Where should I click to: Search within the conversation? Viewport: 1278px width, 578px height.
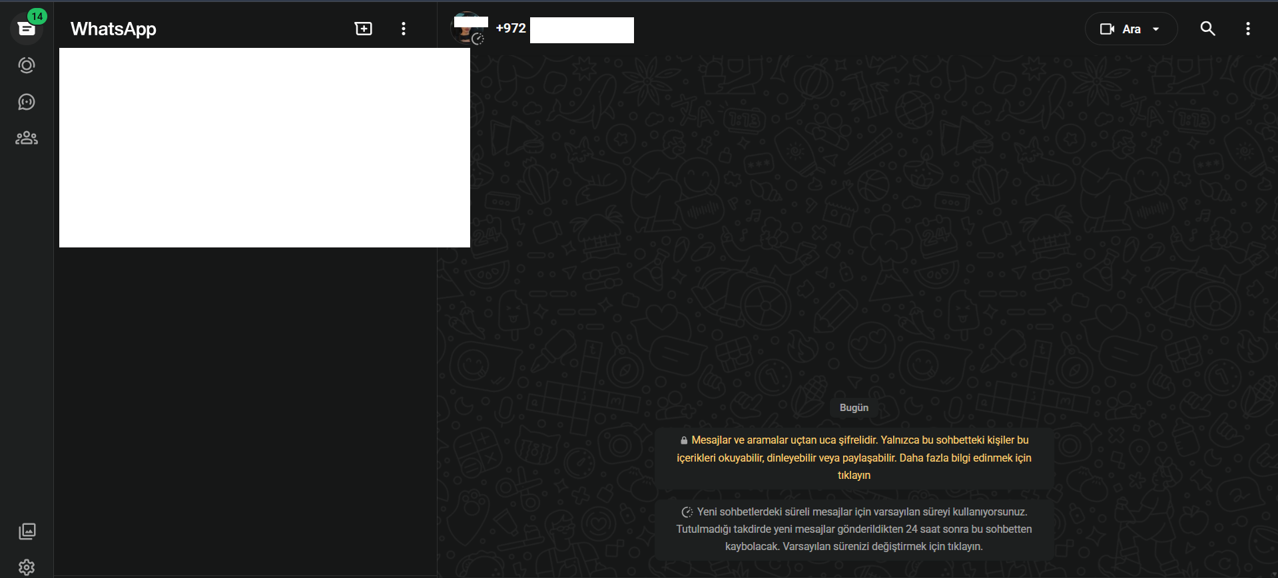[1208, 29]
